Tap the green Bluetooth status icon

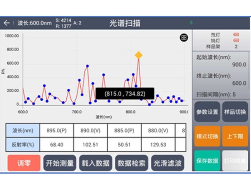point(191,23)
